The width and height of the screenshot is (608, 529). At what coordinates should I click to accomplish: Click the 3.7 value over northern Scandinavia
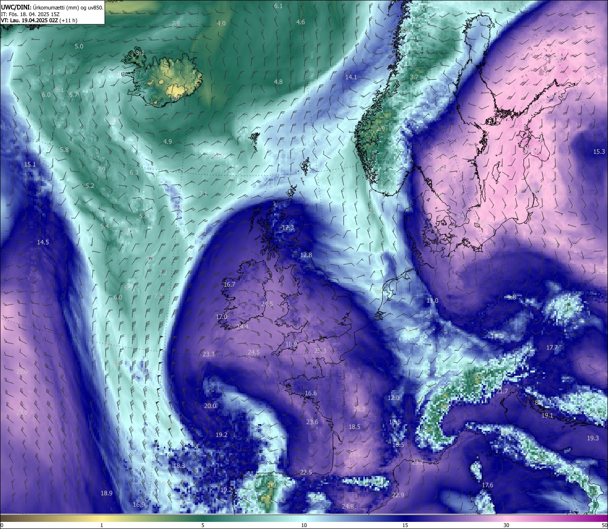tap(414, 76)
